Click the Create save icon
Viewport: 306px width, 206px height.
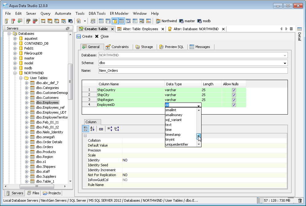[x=79, y=36]
